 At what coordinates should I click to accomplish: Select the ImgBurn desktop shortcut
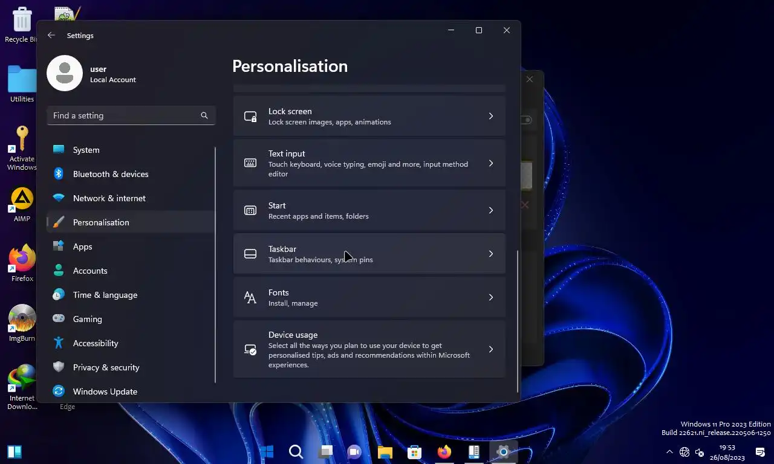click(22, 324)
